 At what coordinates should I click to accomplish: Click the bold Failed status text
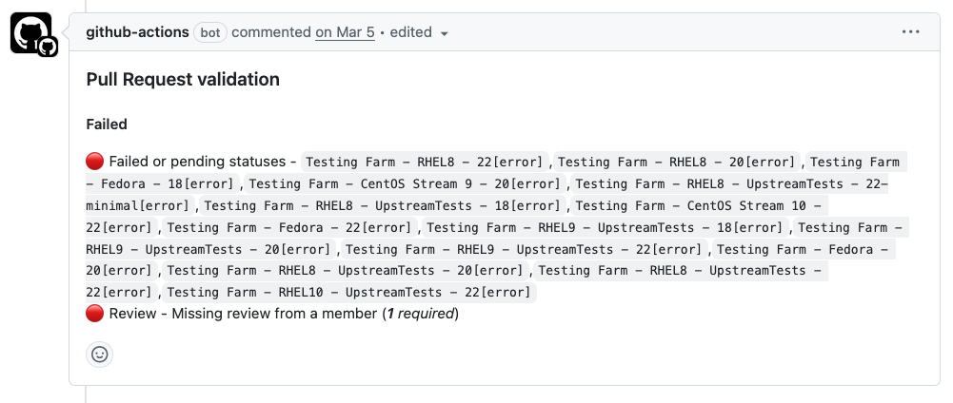point(107,125)
